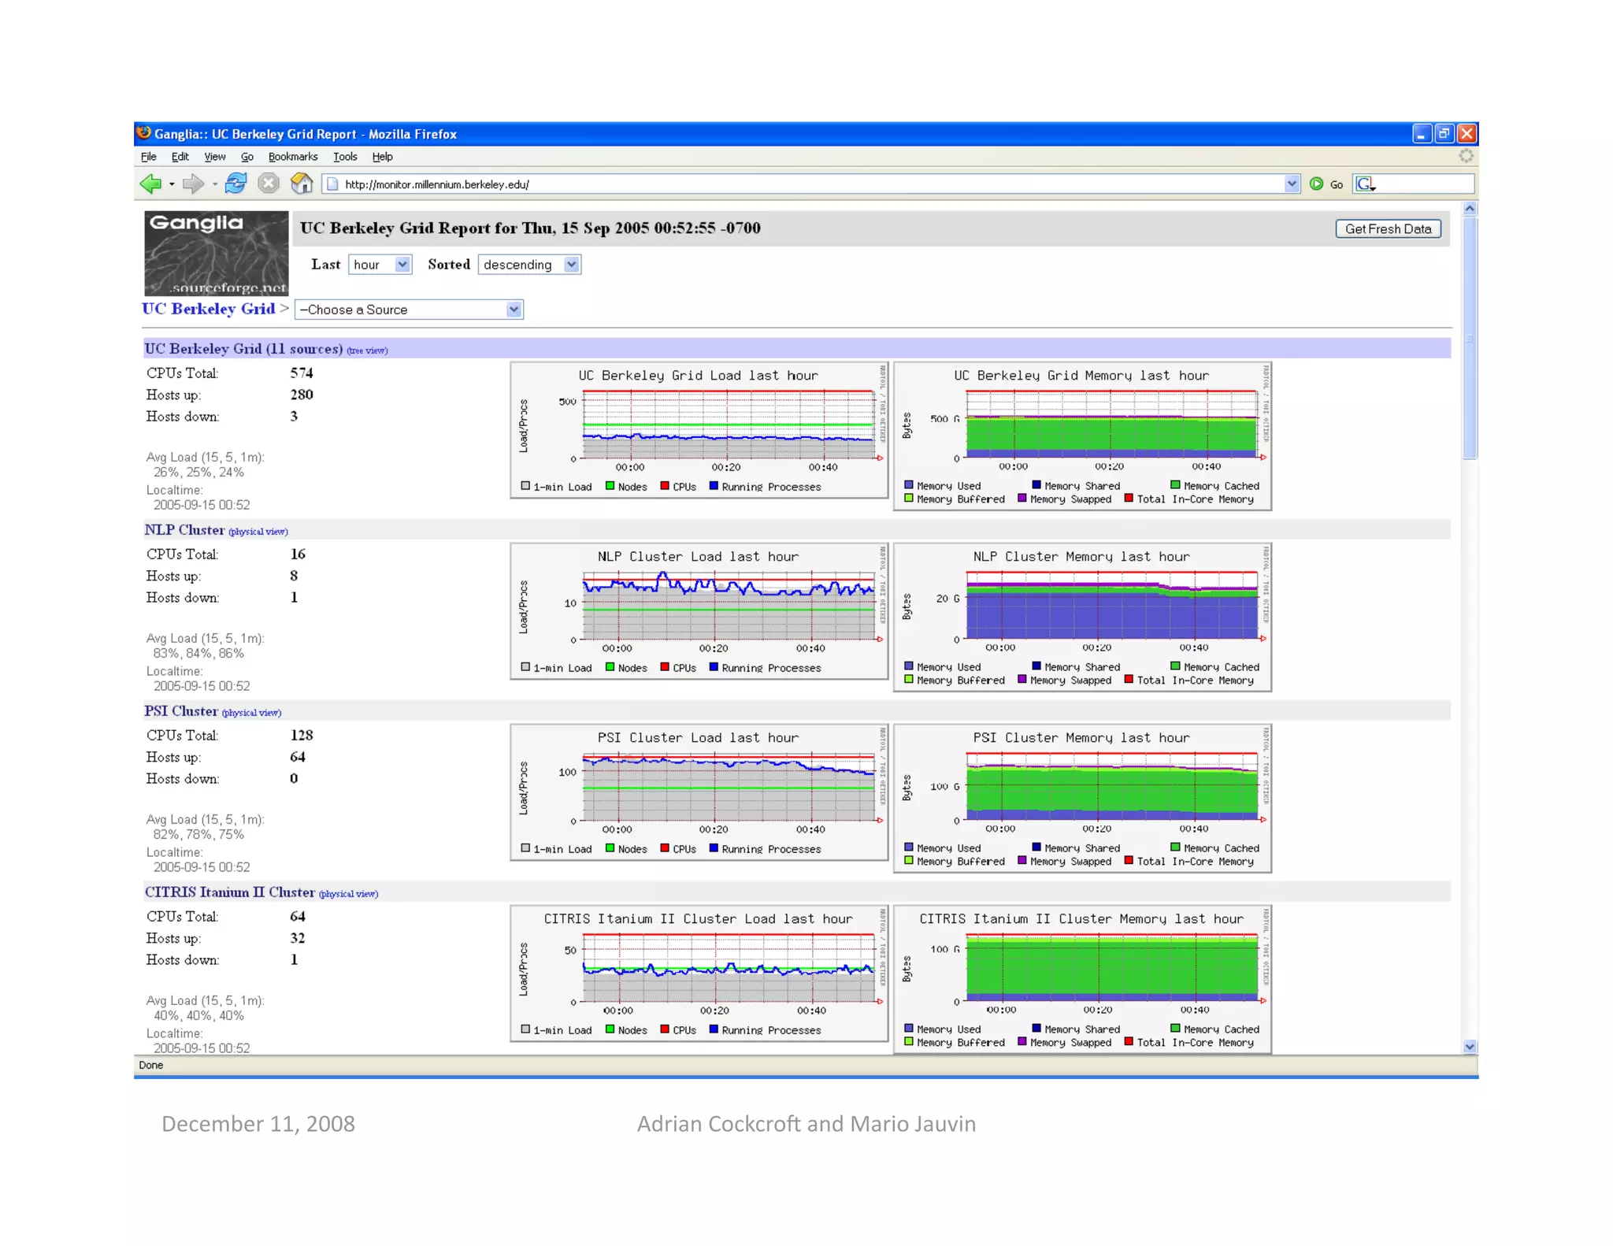Open the File menu
Screen dimensions: 1613x1246
pyautogui.click(x=148, y=157)
